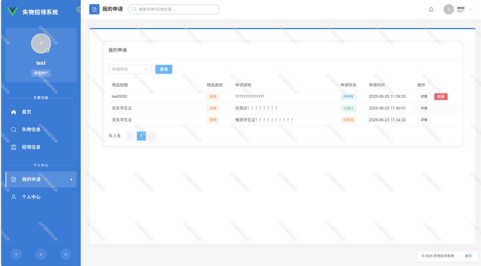The height and width of the screenshot is (266, 481).
Task: Click the 共 3 条 total count
Action: [x=115, y=136]
